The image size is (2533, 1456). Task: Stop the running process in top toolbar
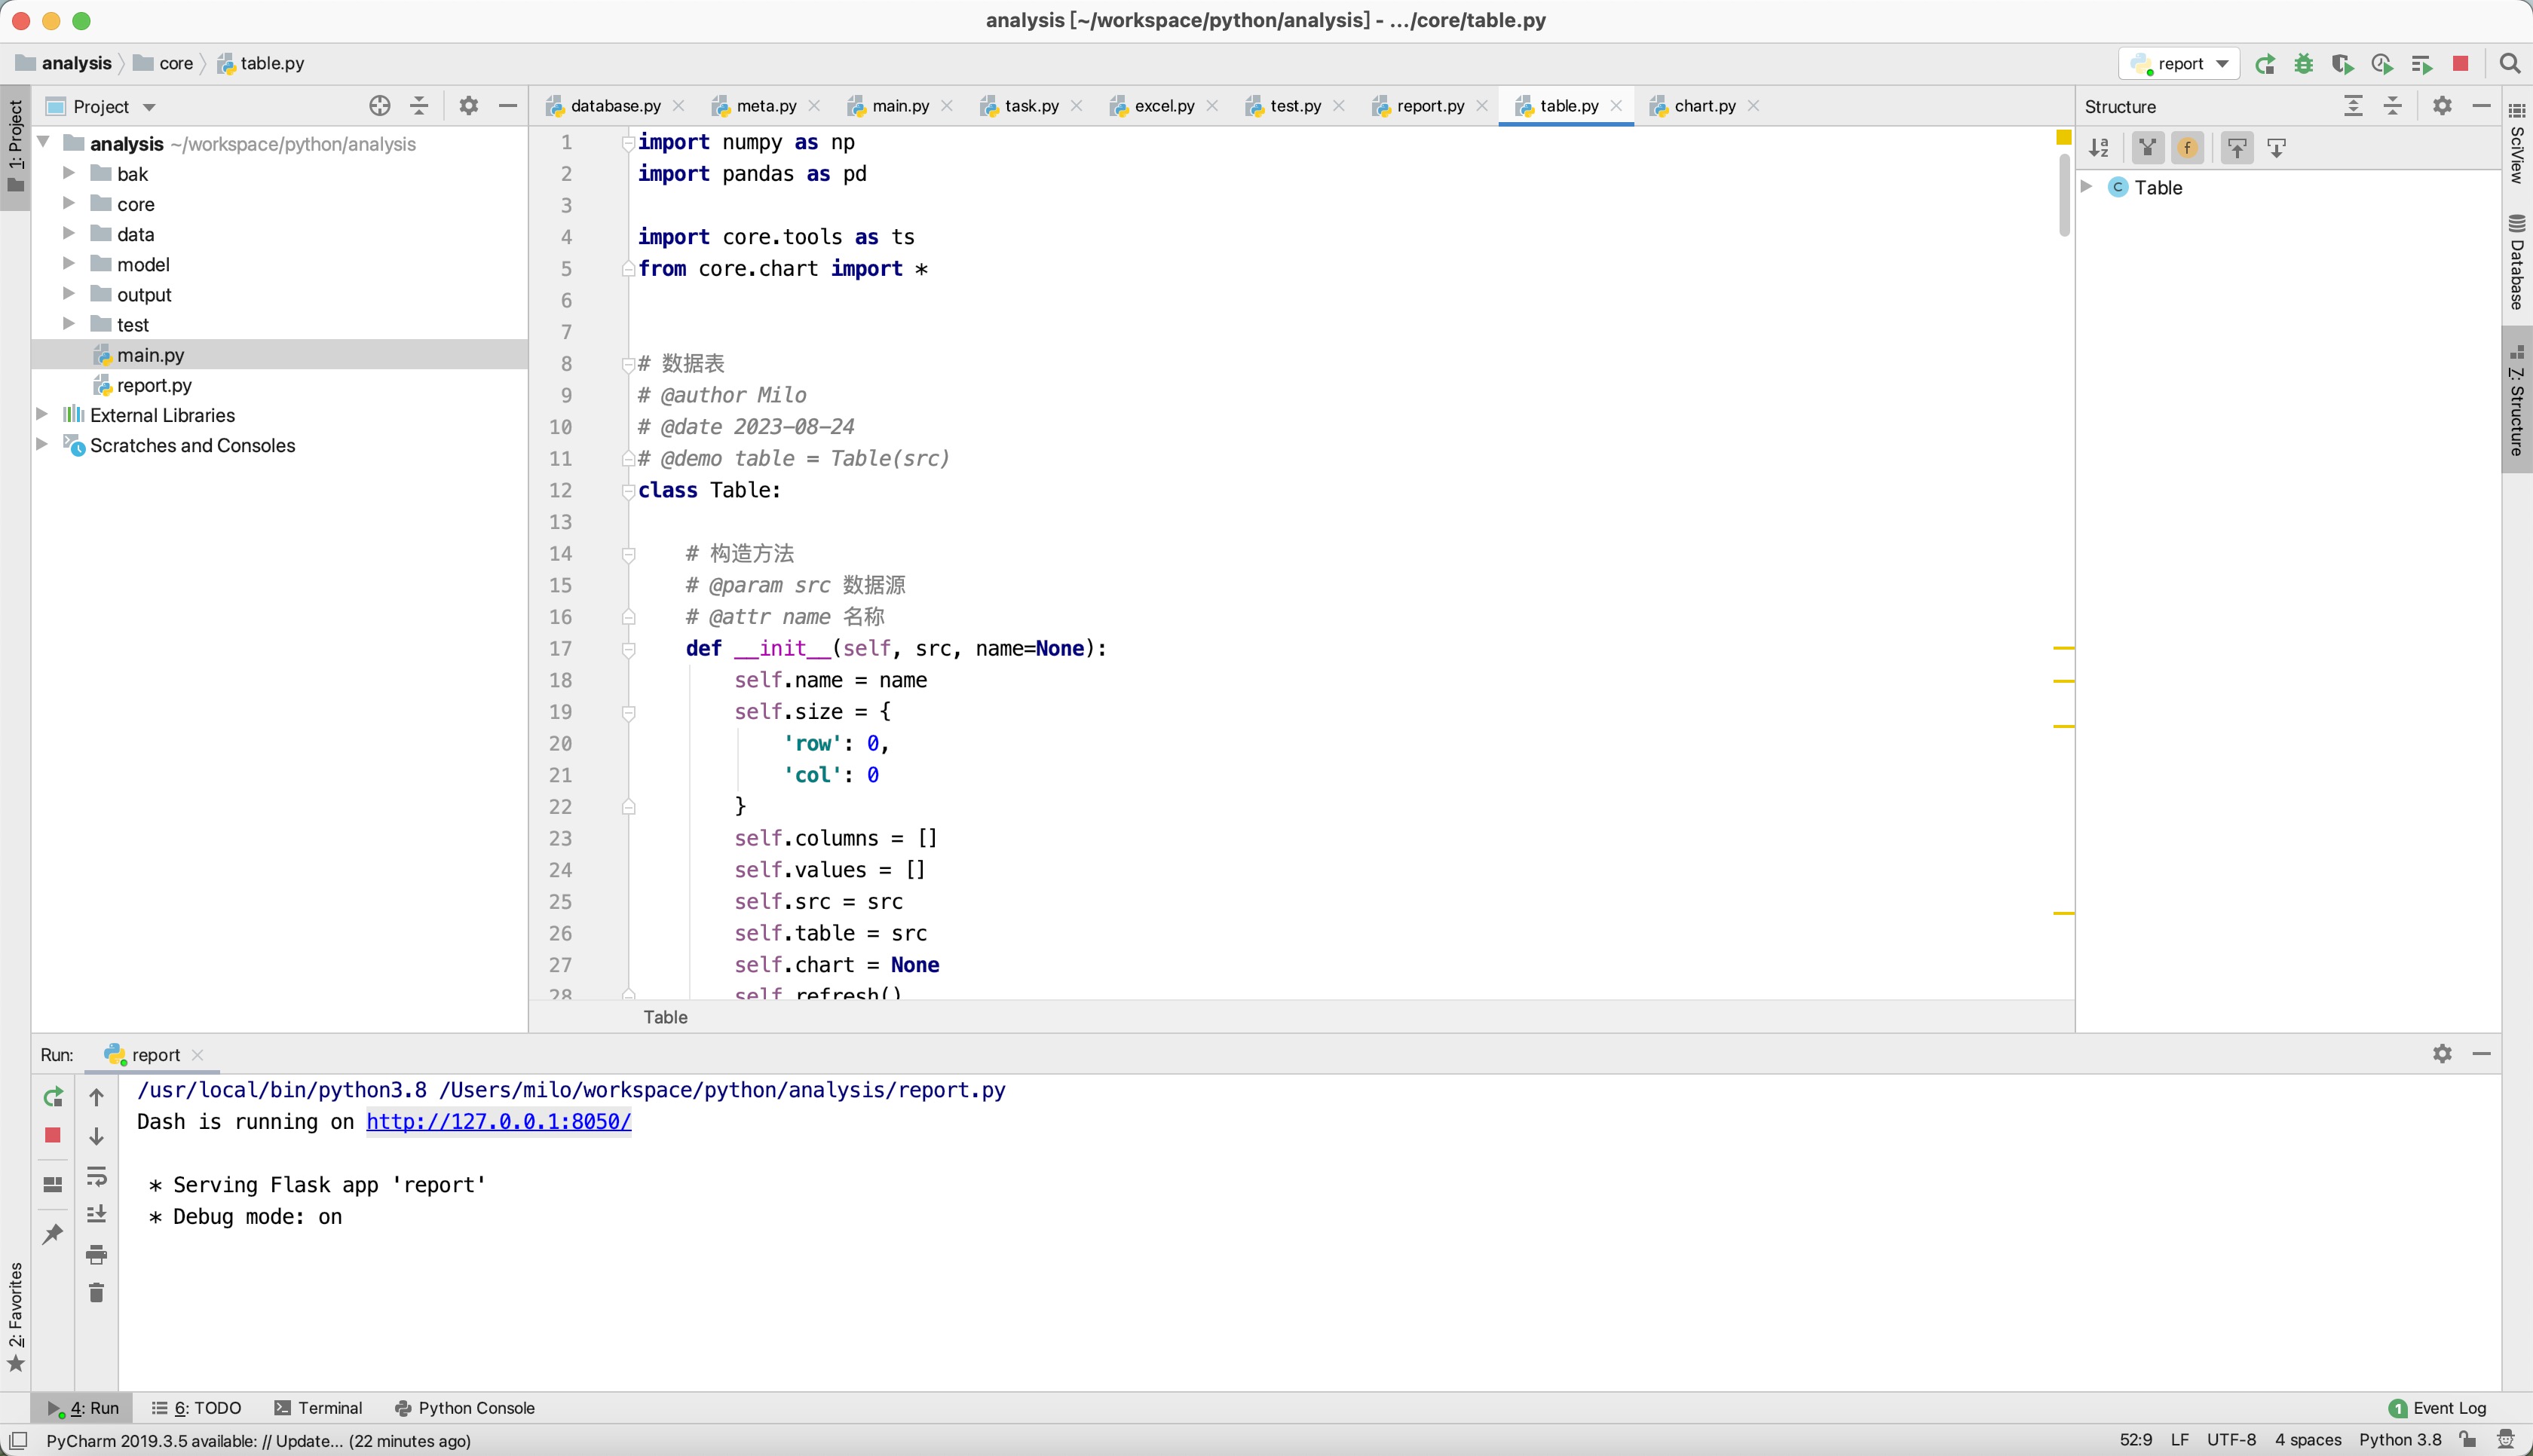2461,64
